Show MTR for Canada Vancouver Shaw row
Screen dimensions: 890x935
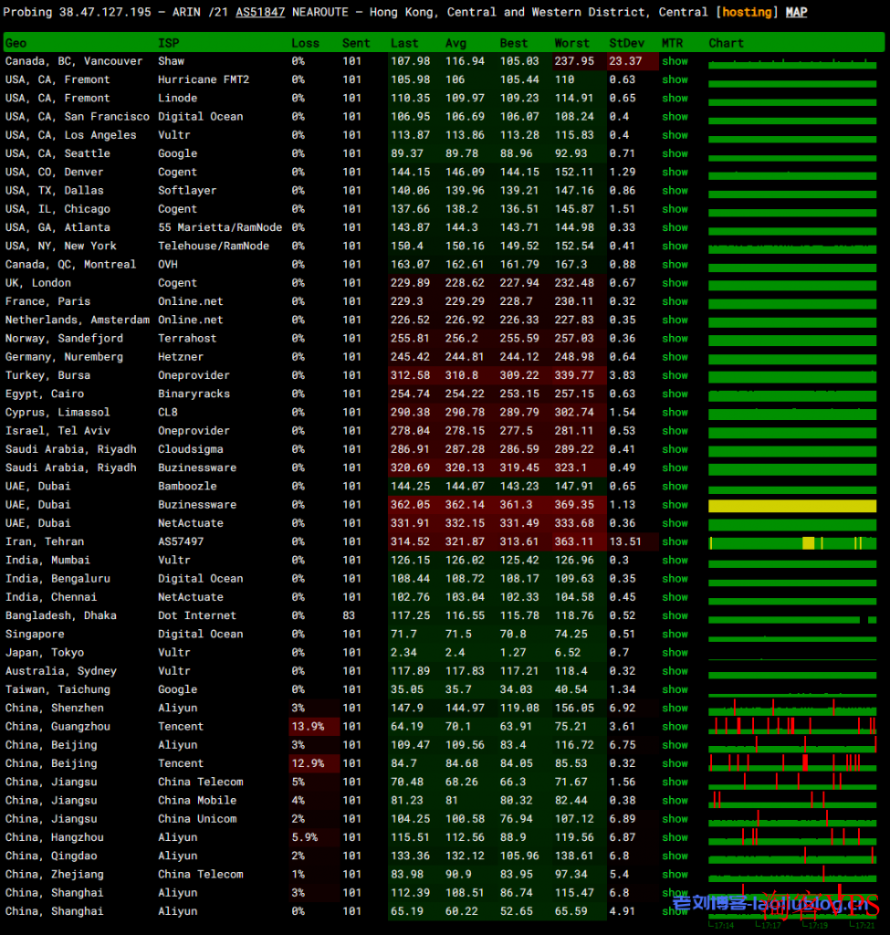[675, 61]
